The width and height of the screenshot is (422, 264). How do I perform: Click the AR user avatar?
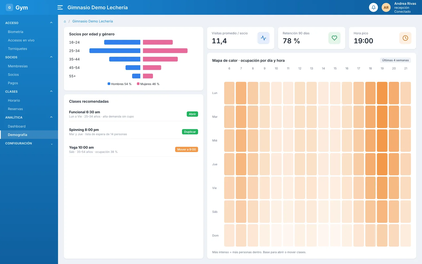point(386,7)
